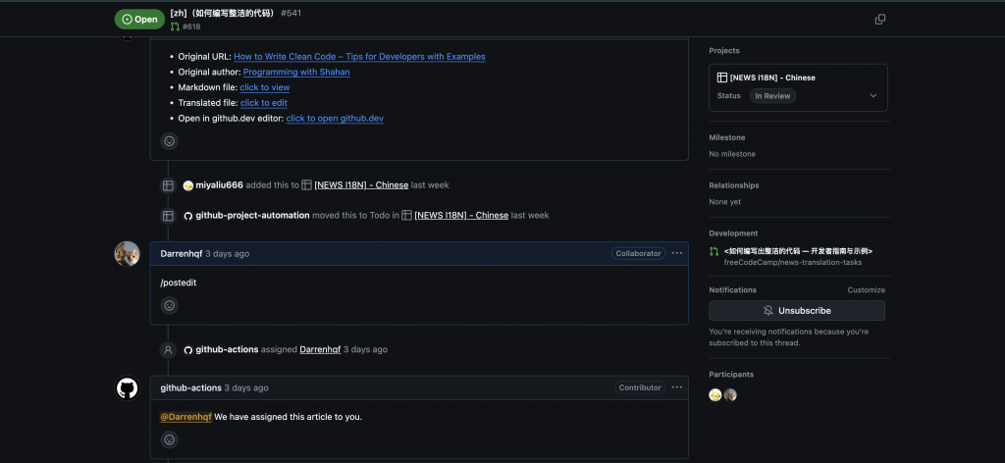Image resolution: width=1005 pixels, height=463 pixels.
Task: Open the click to open github.dev link
Action: (x=335, y=119)
